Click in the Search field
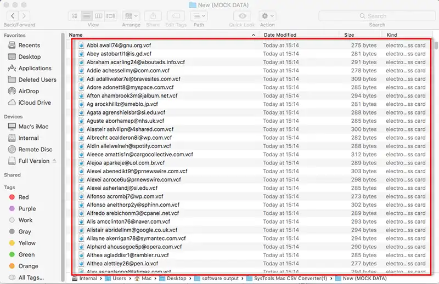 pos(377,16)
